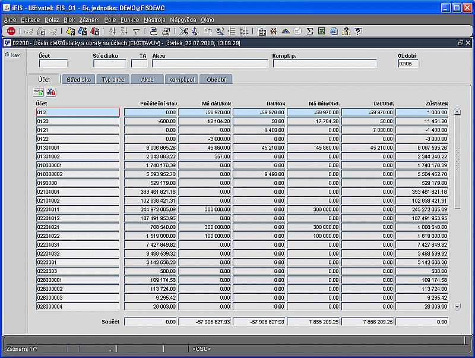This screenshot has height=358, width=475.
Task: Click the printer icon in toolbar
Action: point(154,32)
